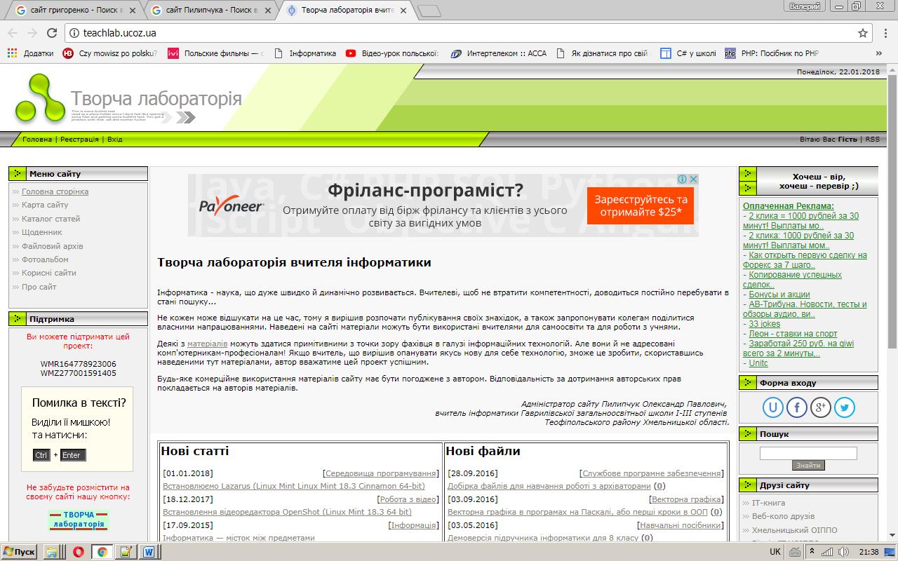Viewport: 898px width, 561px height.
Task: Open '33 jokes' ad link
Action: (x=765, y=324)
